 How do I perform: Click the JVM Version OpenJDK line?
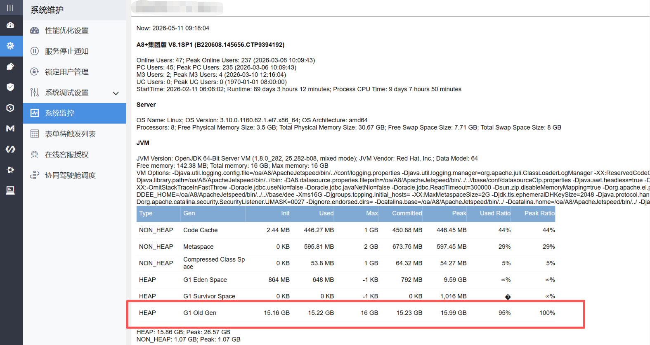pyautogui.click(x=307, y=159)
